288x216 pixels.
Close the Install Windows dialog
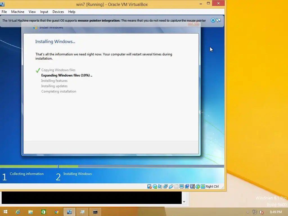pyautogui.click(x=193, y=24)
